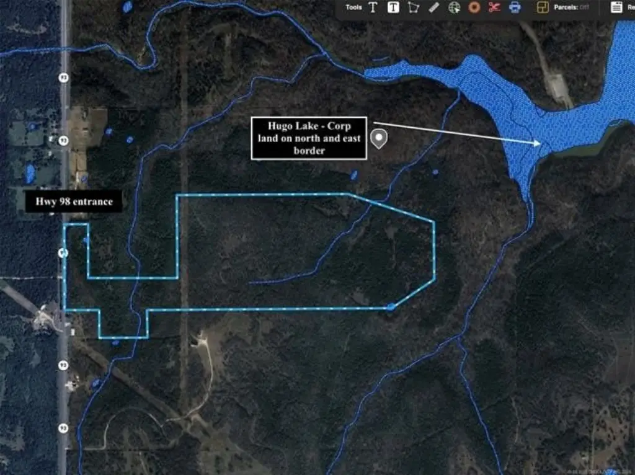Select the Hwy 98 entrance label
The width and height of the screenshot is (635, 475).
pos(73,202)
